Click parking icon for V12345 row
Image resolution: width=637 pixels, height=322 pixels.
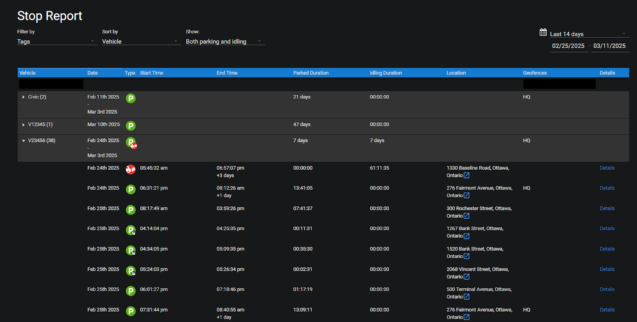point(131,126)
